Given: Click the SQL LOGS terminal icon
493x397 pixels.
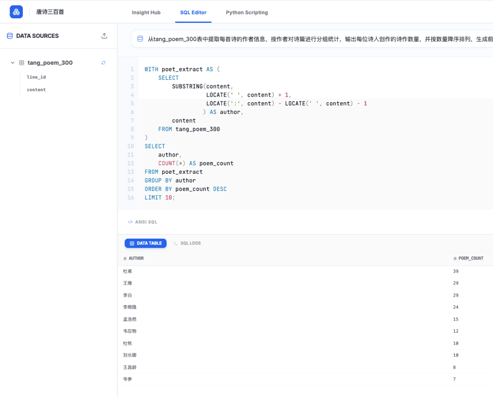Looking at the screenshot, I should (x=175, y=243).
